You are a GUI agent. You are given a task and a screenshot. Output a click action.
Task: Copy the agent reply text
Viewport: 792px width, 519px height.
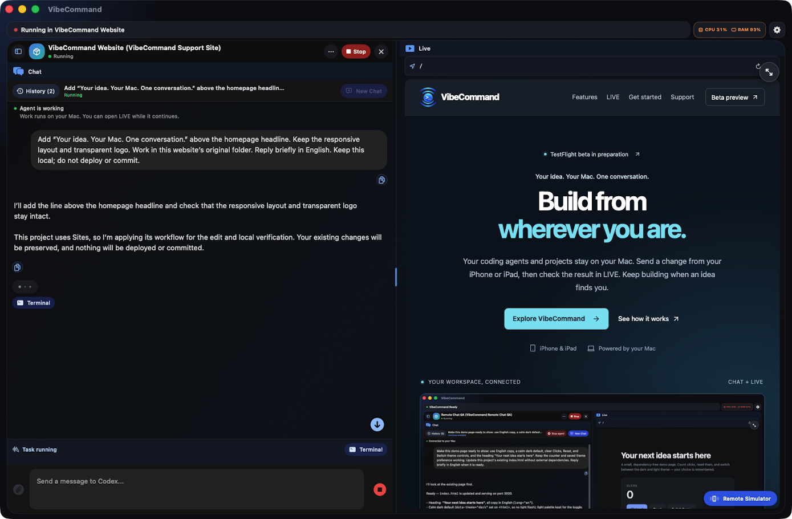pyautogui.click(x=18, y=267)
